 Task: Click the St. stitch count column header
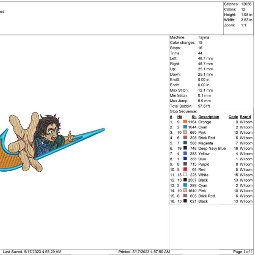(194, 117)
